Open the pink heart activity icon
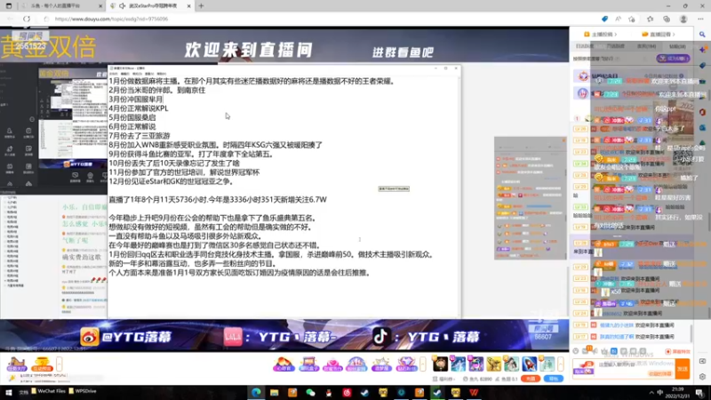This screenshot has width=711, height=400. (x=332, y=364)
